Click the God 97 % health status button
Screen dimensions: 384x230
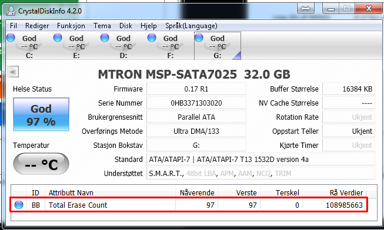41,114
